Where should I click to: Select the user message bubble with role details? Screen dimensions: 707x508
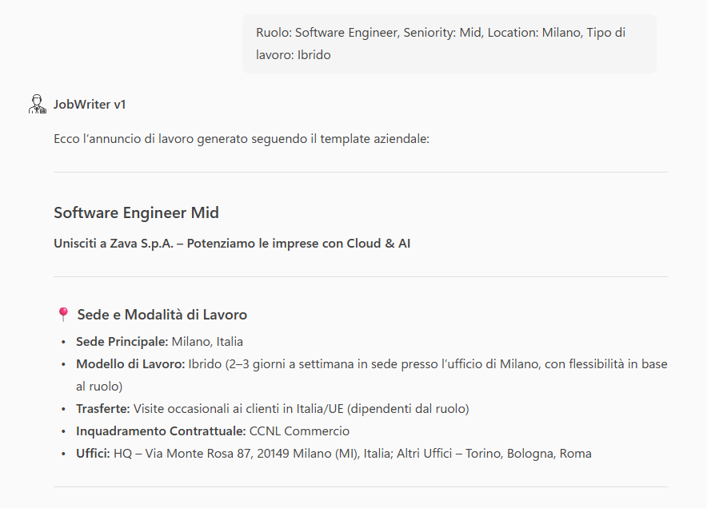tap(449, 43)
